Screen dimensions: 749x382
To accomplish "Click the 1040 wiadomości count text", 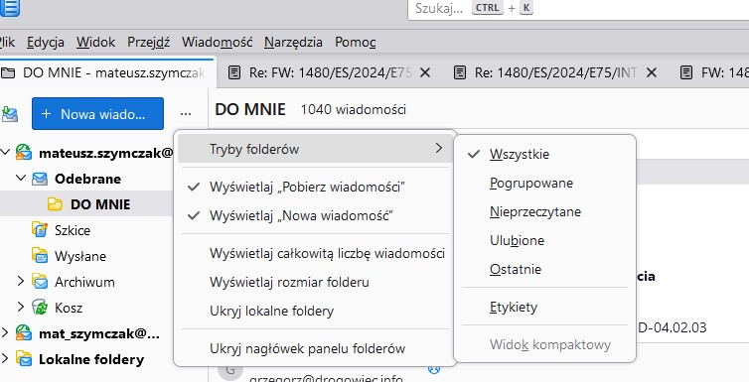I will [353, 110].
